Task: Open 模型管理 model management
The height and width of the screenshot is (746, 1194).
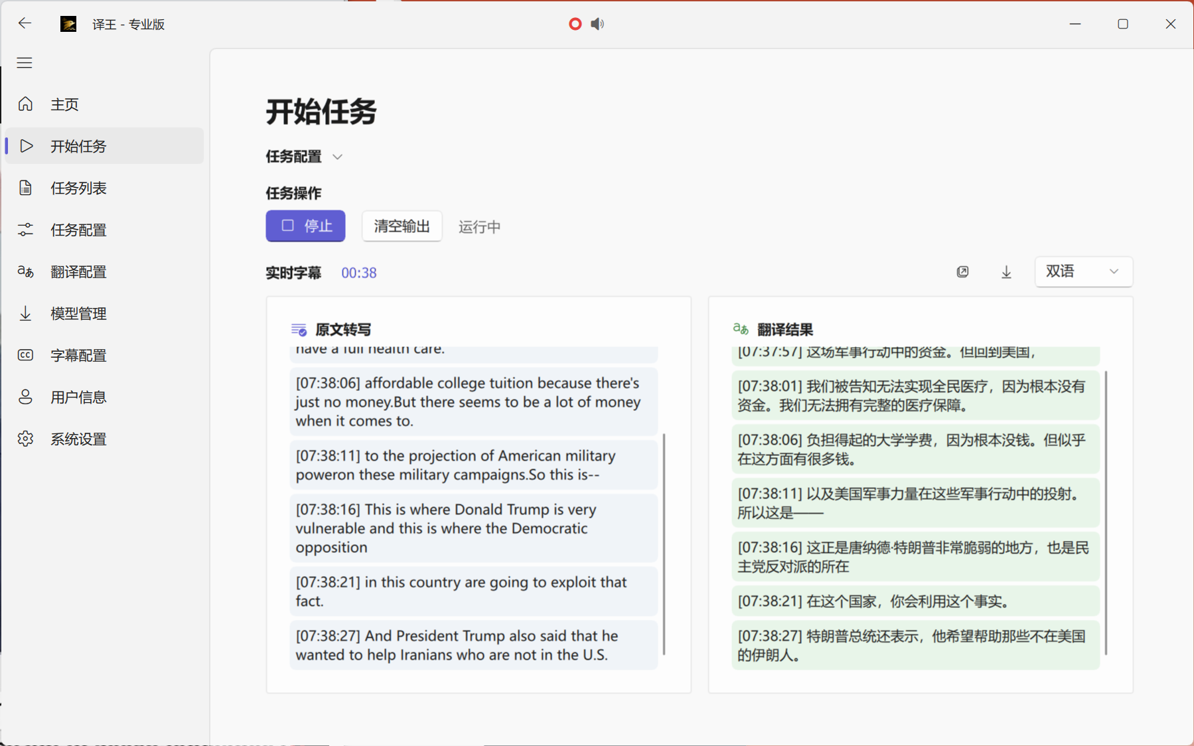Action: (78, 313)
